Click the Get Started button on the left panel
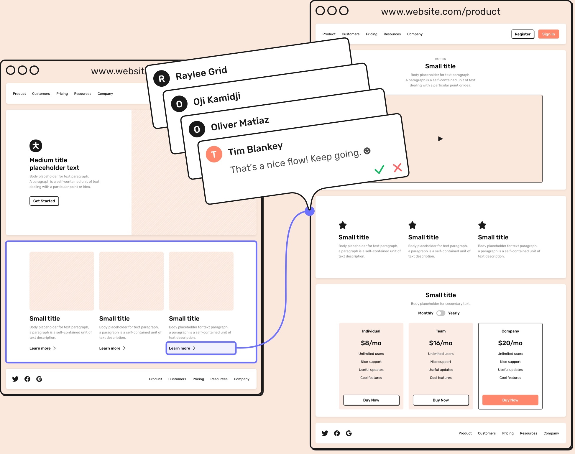This screenshot has height=454, width=575. [x=43, y=201]
